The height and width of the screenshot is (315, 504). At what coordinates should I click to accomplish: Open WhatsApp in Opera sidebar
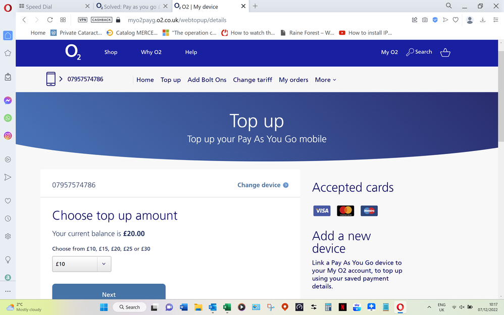click(8, 118)
